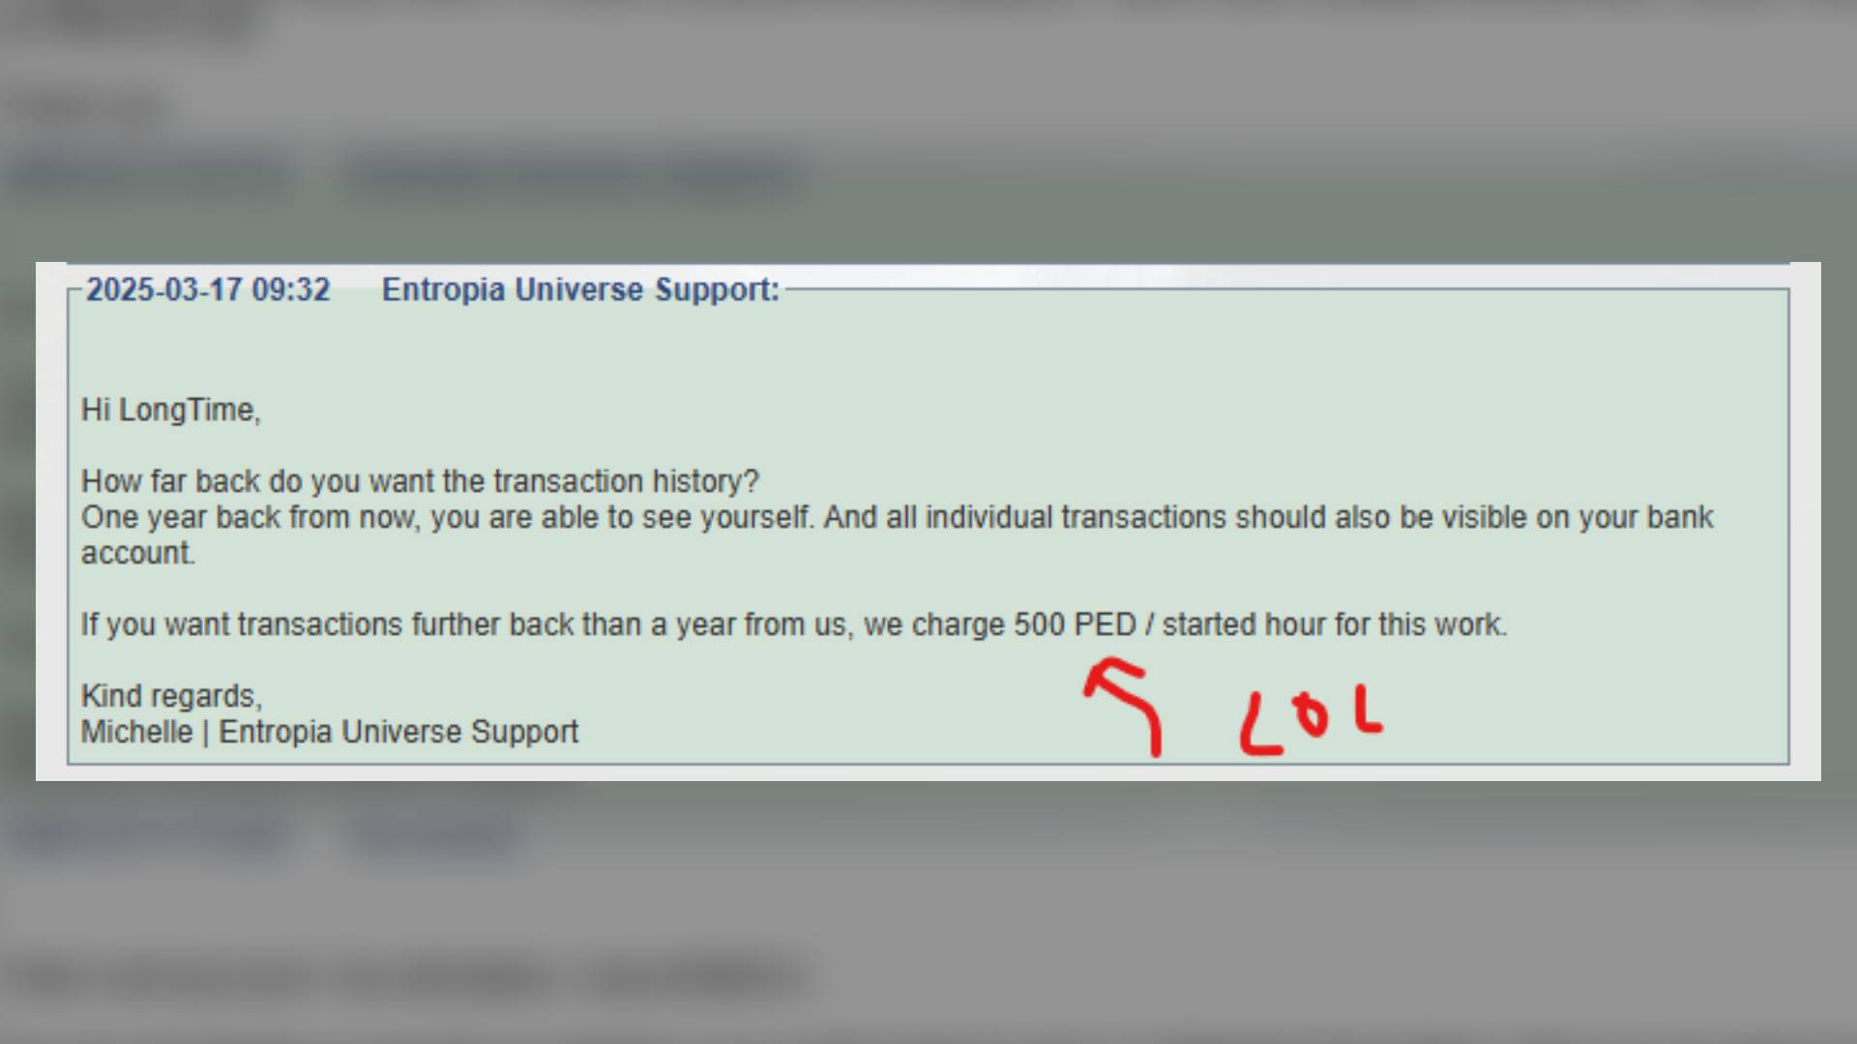Click the Kind regards closing line

pyautogui.click(x=171, y=696)
